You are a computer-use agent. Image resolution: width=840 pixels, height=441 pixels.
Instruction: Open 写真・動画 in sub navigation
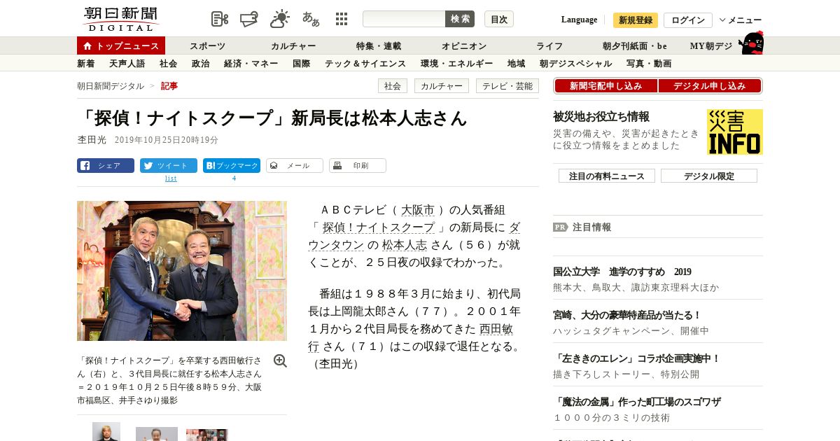[649, 64]
